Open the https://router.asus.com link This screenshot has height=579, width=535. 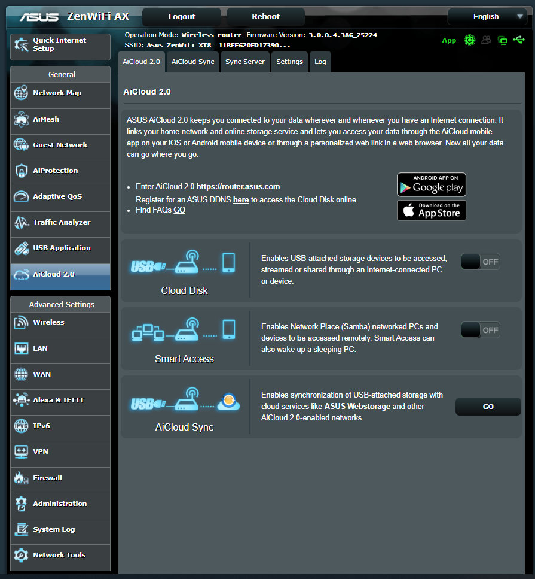coord(238,186)
